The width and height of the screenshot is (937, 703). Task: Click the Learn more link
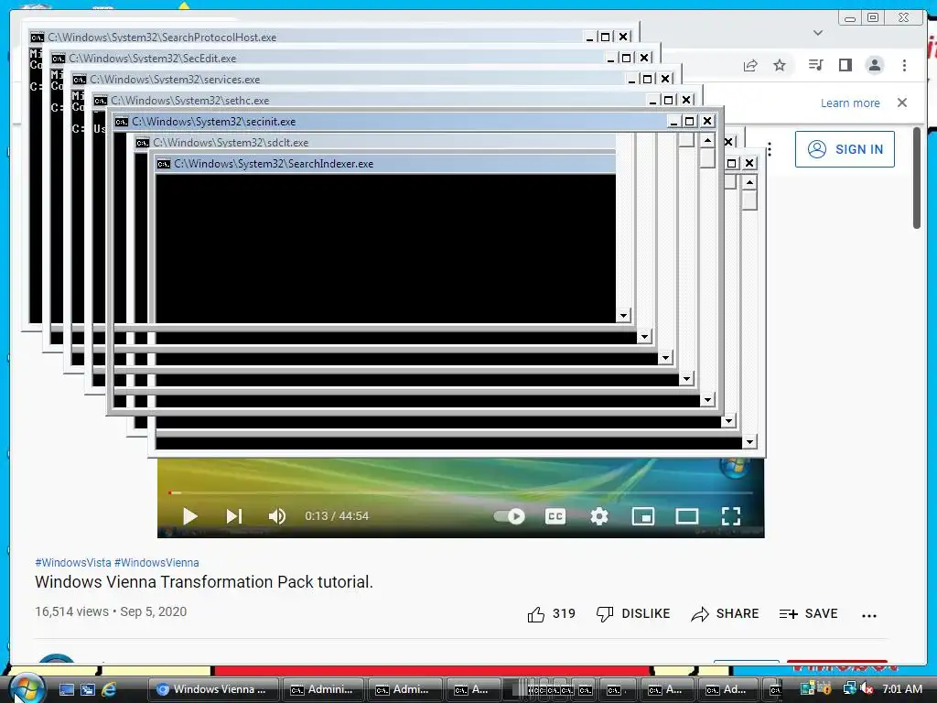tap(850, 103)
